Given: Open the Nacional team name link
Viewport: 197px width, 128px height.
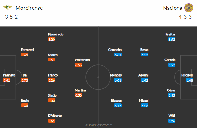Looking at the screenshot, I should pos(173,8).
